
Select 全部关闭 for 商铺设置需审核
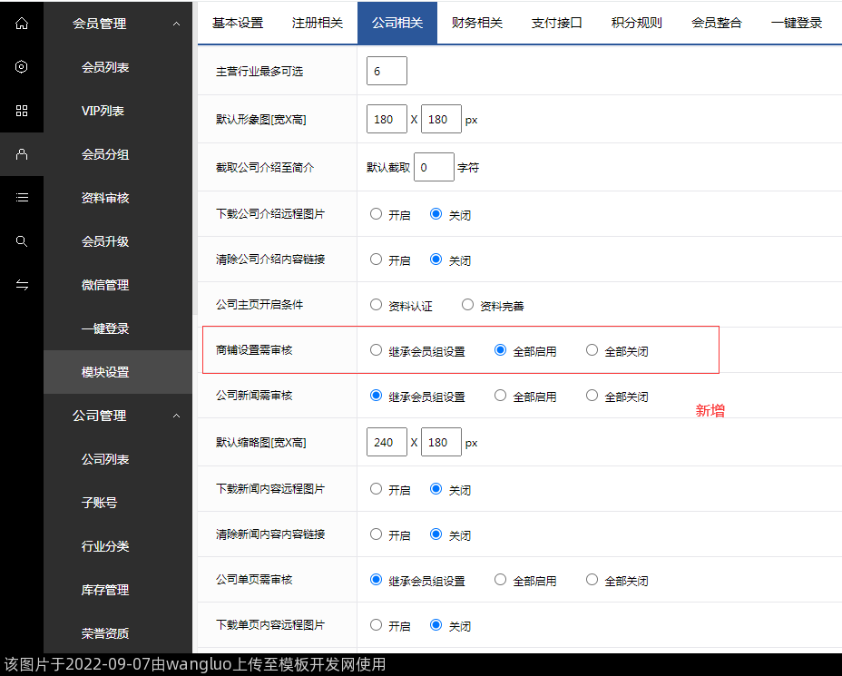pyautogui.click(x=592, y=350)
